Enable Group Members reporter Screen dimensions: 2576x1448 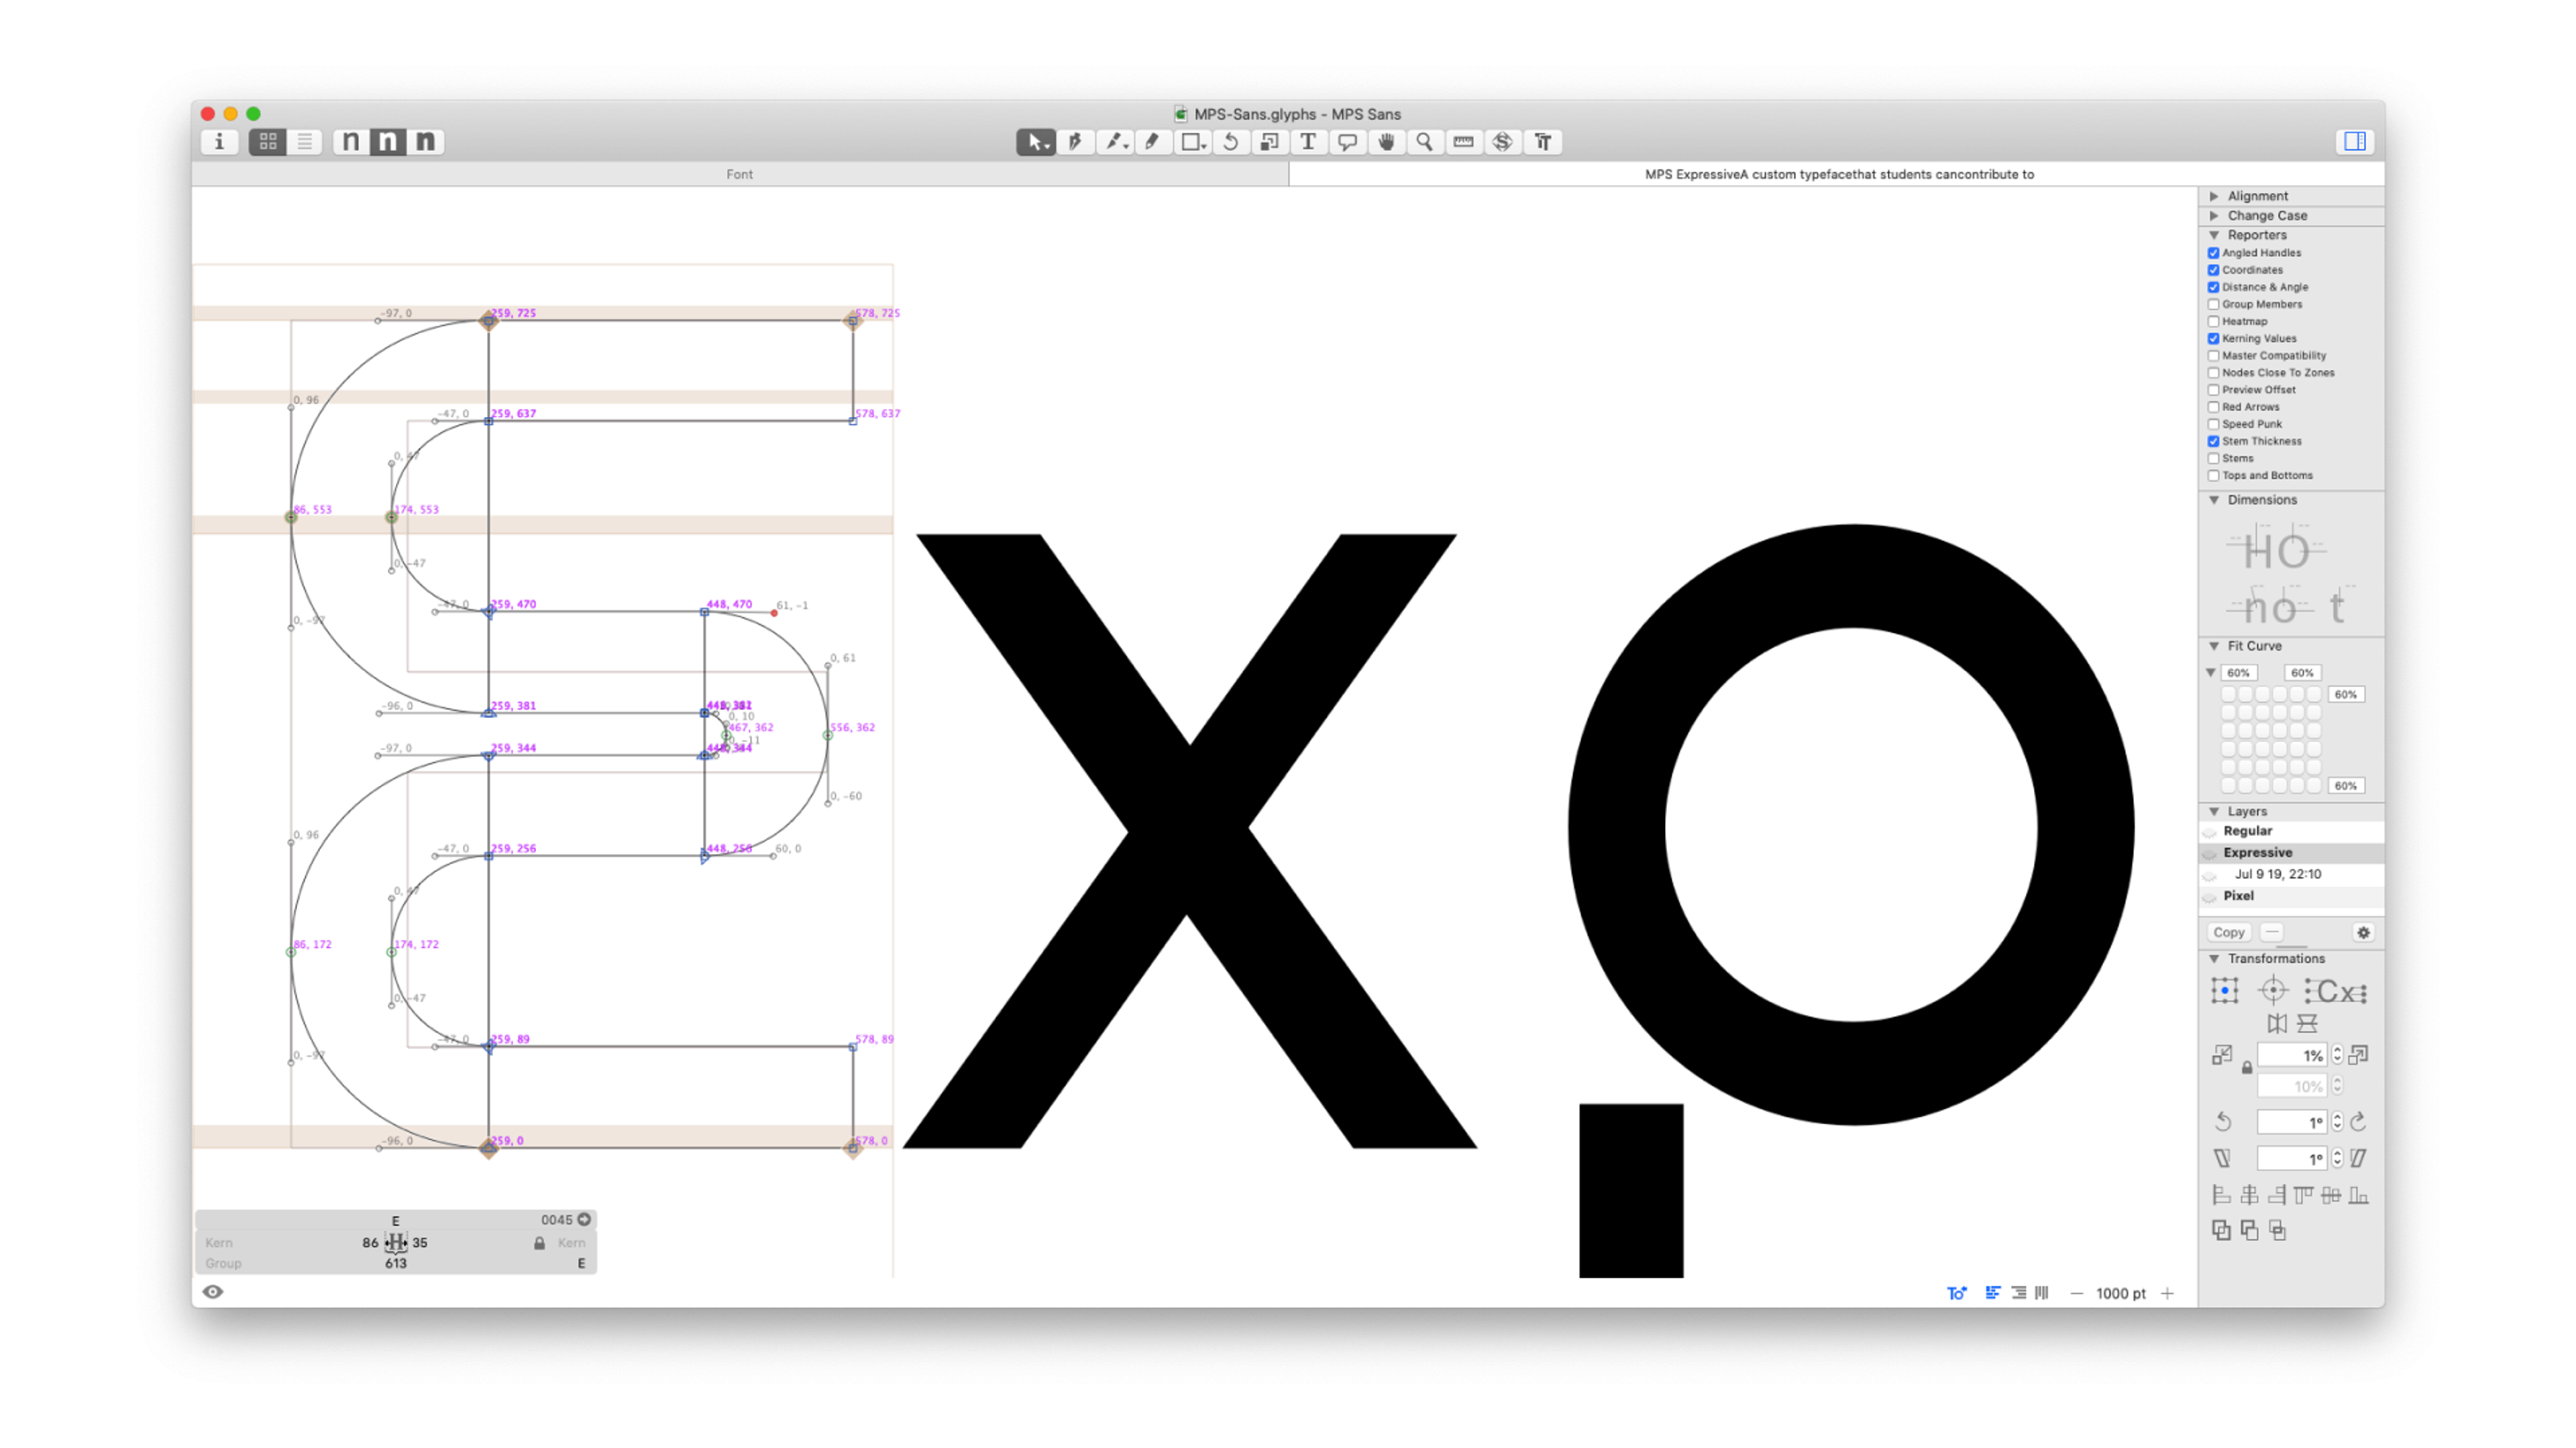point(2214,304)
